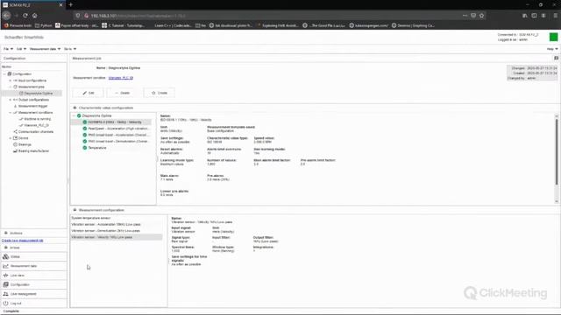The image size is (561, 315).
Task: Click the Configuration sidebar icon
Action: [x=6, y=284]
